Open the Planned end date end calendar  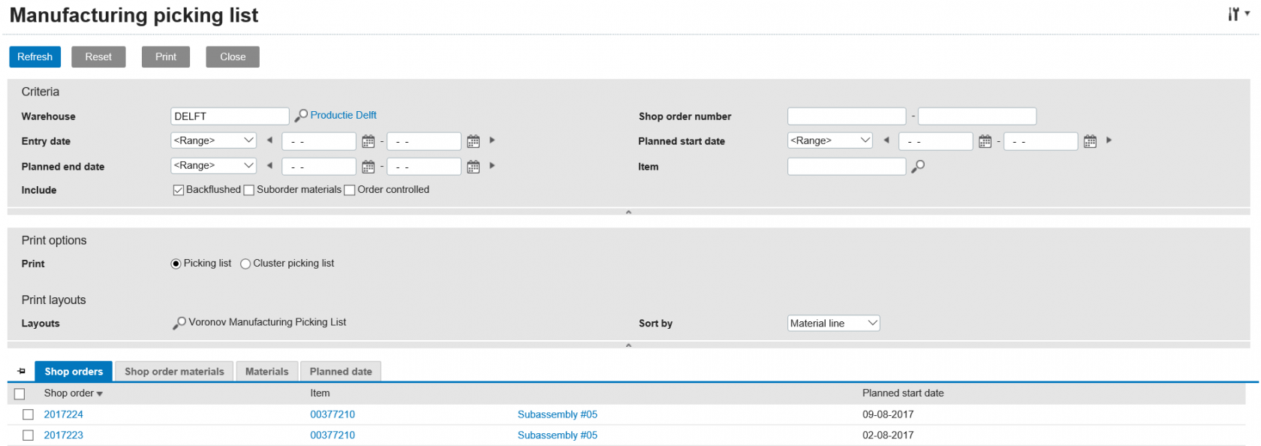(473, 167)
